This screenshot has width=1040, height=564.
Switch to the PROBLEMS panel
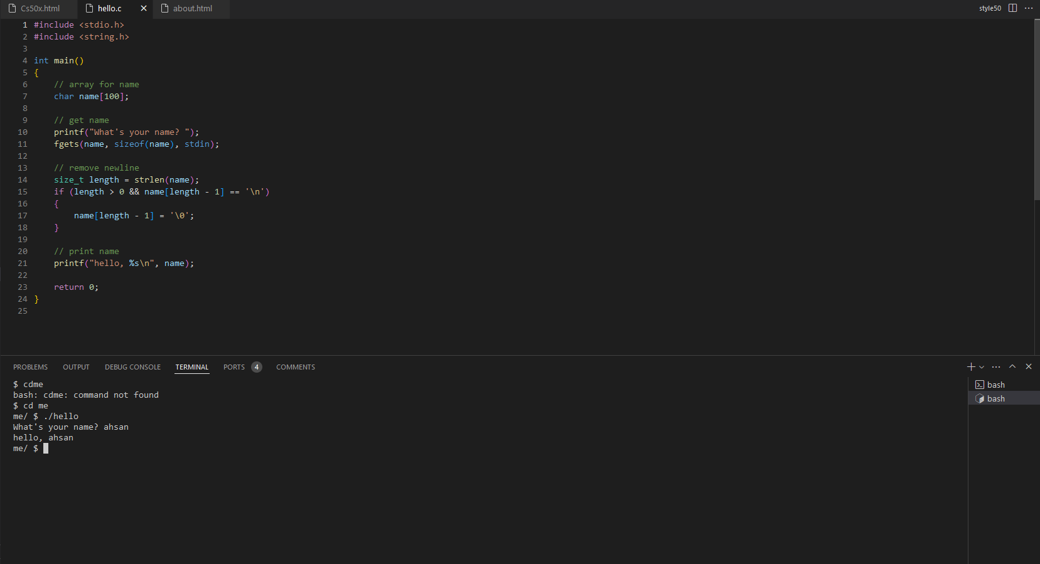pyautogui.click(x=30, y=367)
